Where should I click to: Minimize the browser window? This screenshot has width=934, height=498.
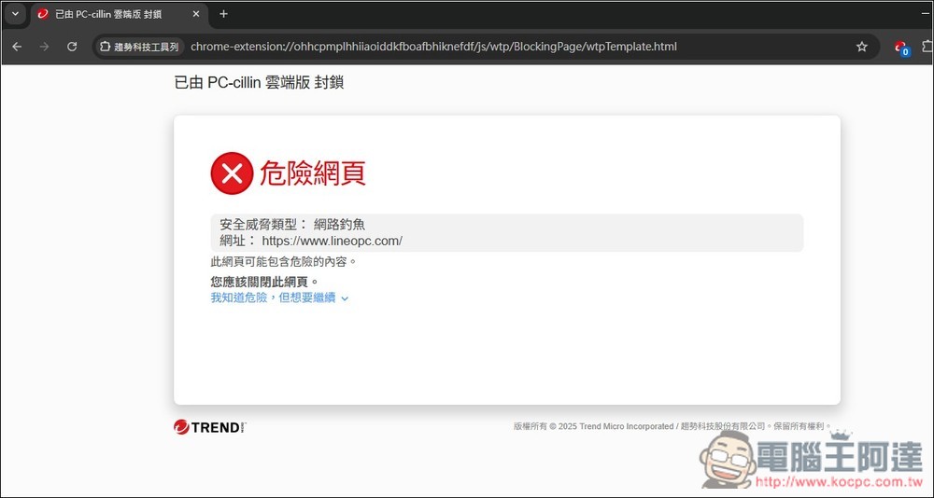[927, 13]
